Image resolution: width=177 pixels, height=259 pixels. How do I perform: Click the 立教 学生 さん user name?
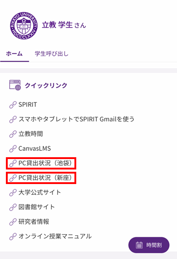(64, 25)
